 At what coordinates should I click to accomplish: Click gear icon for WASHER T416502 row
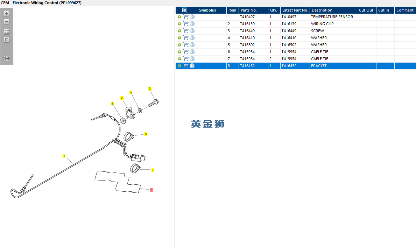pyautogui.click(x=179, y=45)
